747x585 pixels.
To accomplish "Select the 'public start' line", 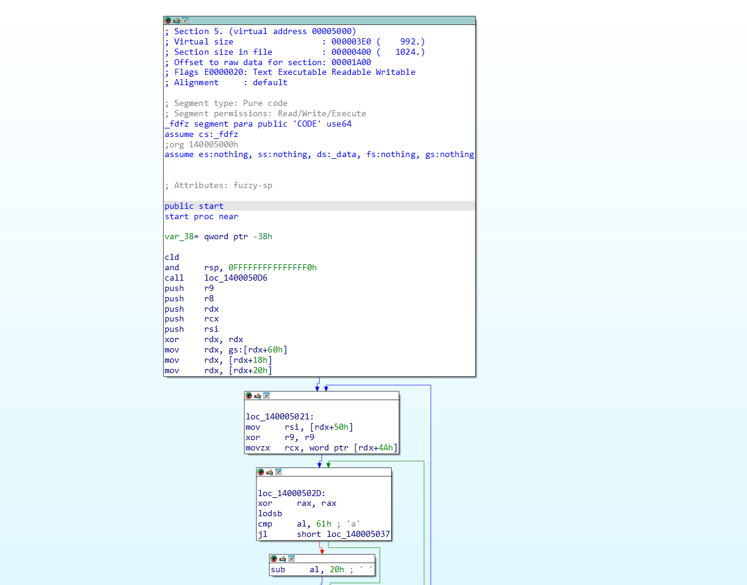I will click(319, 206).
